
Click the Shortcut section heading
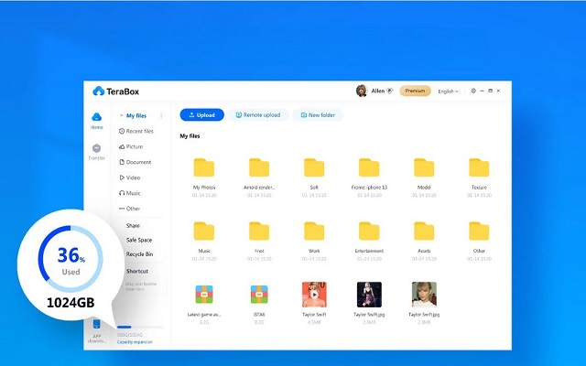pos(137,271)
